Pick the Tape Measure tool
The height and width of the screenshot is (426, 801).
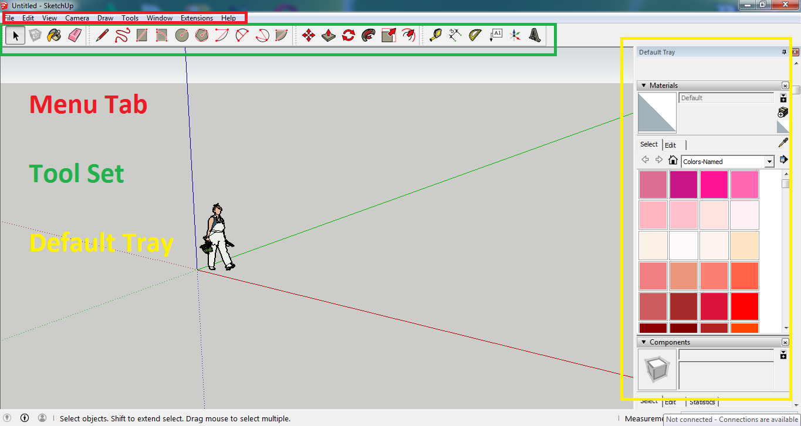pos(435,35)
